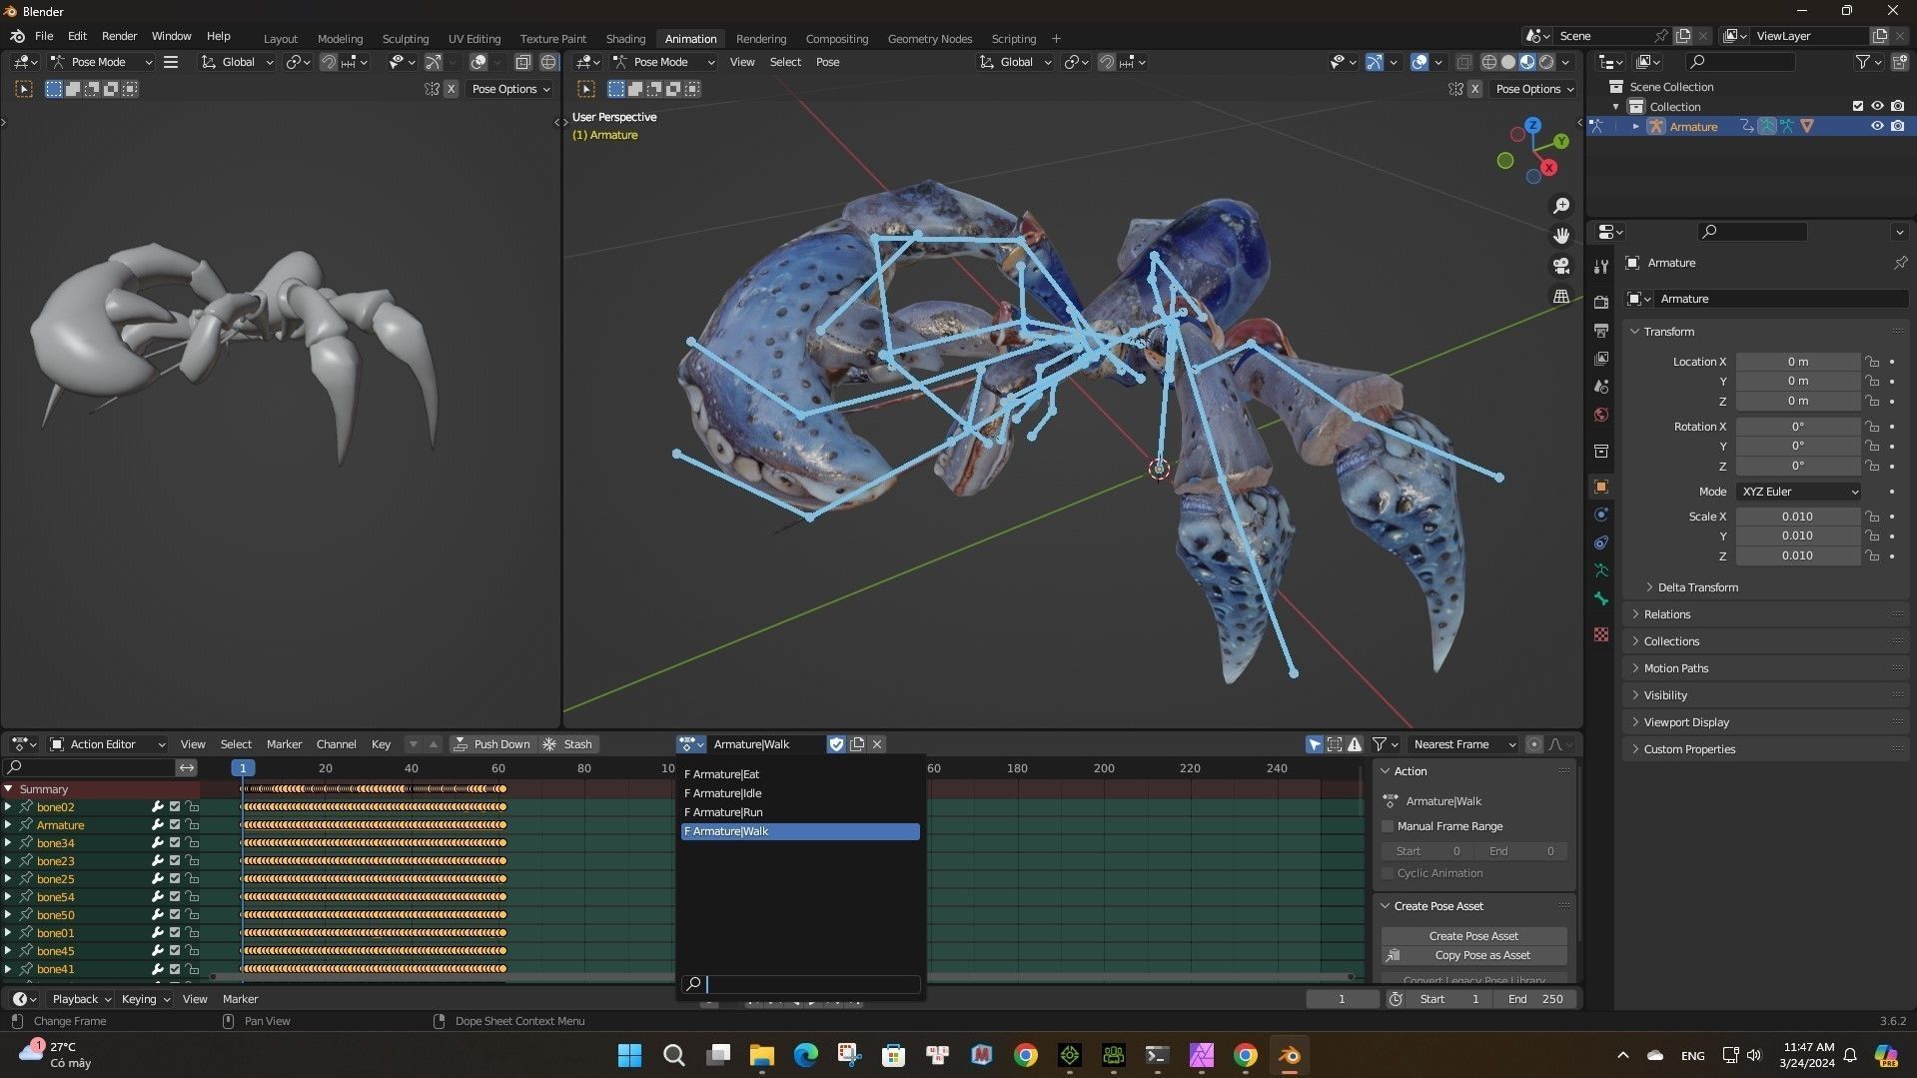Enable fake user shield for Armature|Walk

(836, 744)
